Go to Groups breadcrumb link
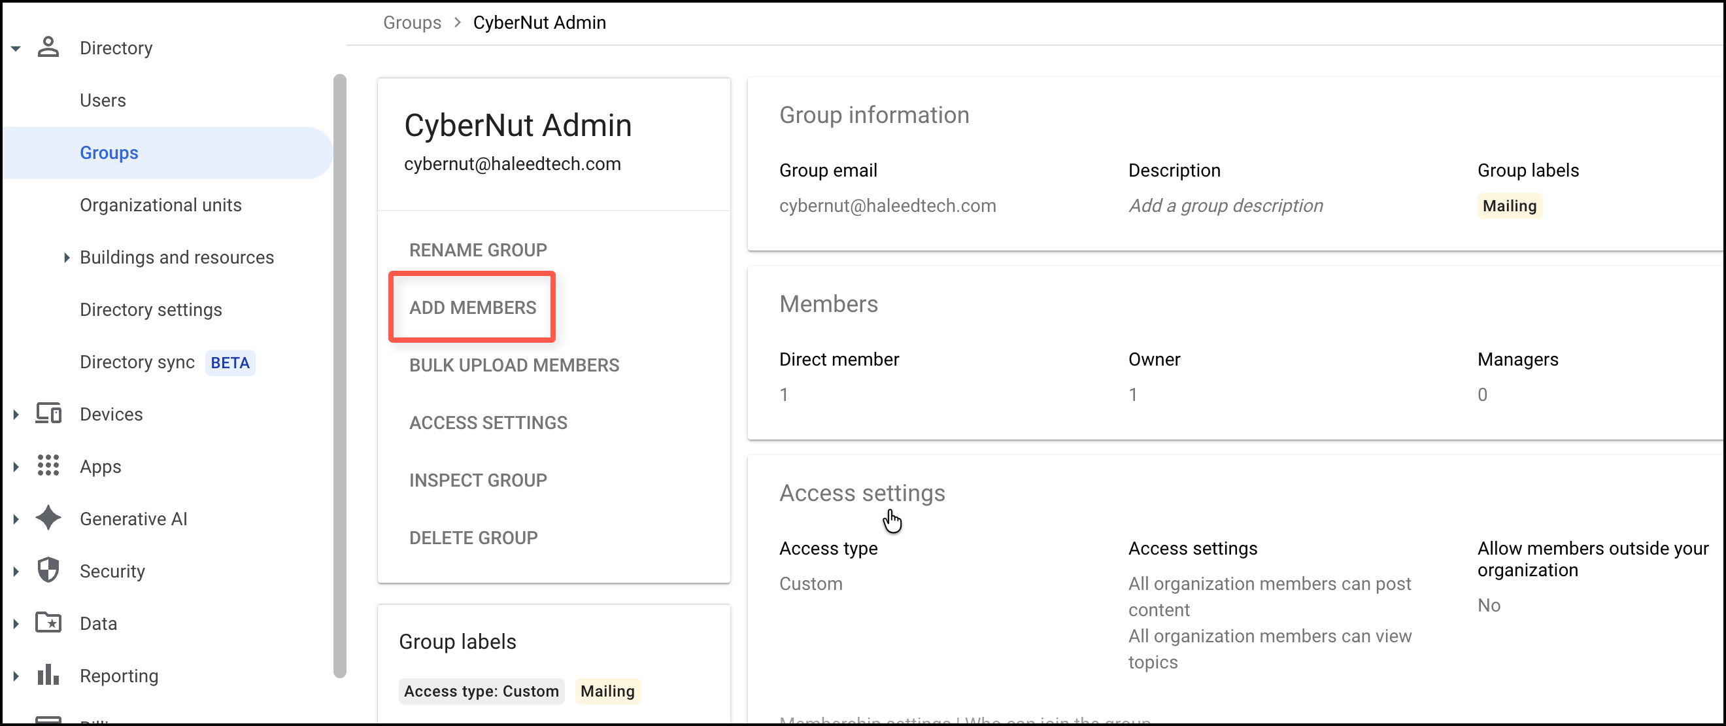Screen dimensions: 1726x726 (411, 23)
